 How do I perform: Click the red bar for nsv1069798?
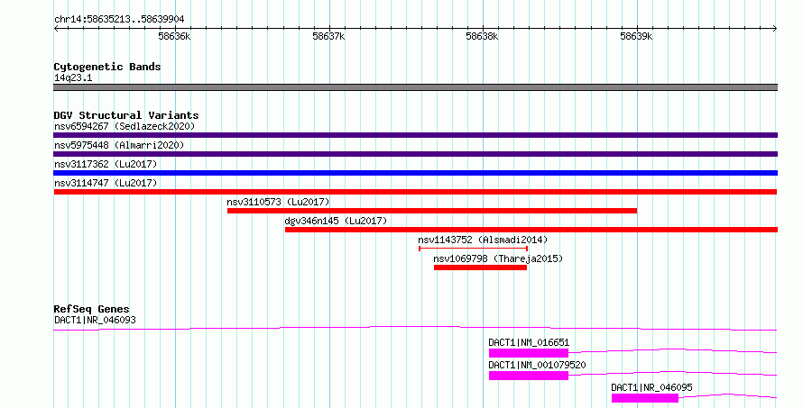(x=480, y=267)
